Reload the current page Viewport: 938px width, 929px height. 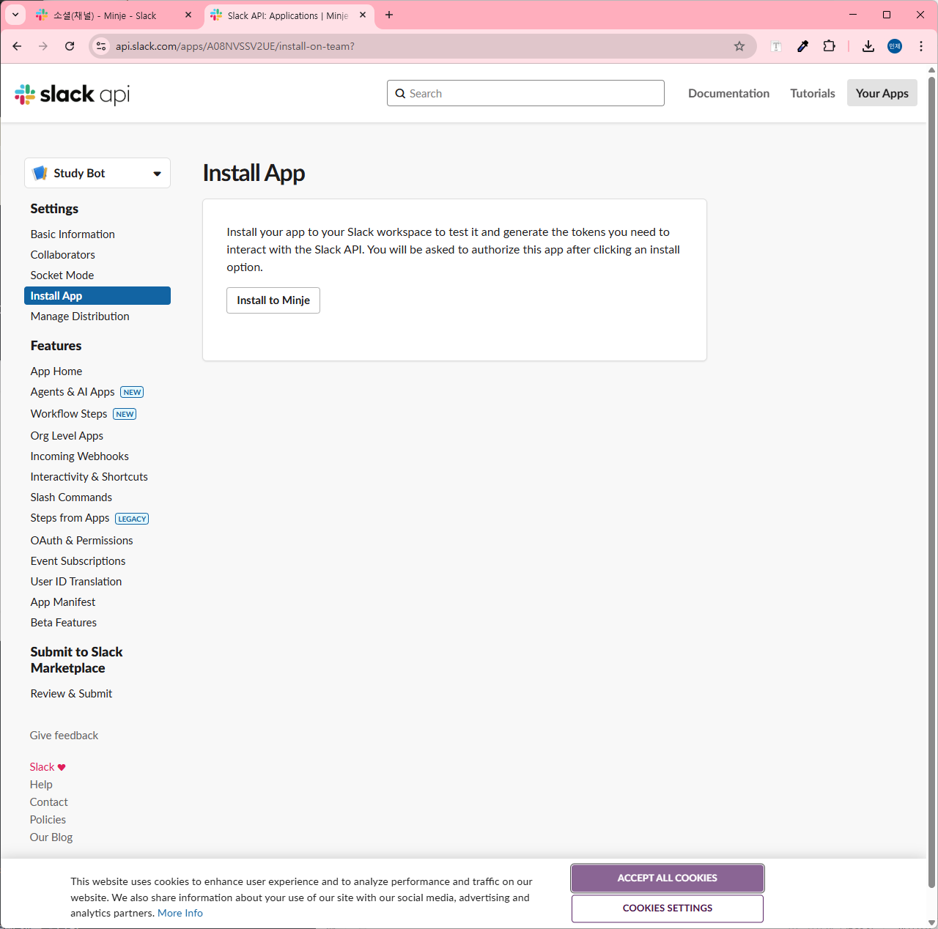pyautogui.click(x=70, y=46)
